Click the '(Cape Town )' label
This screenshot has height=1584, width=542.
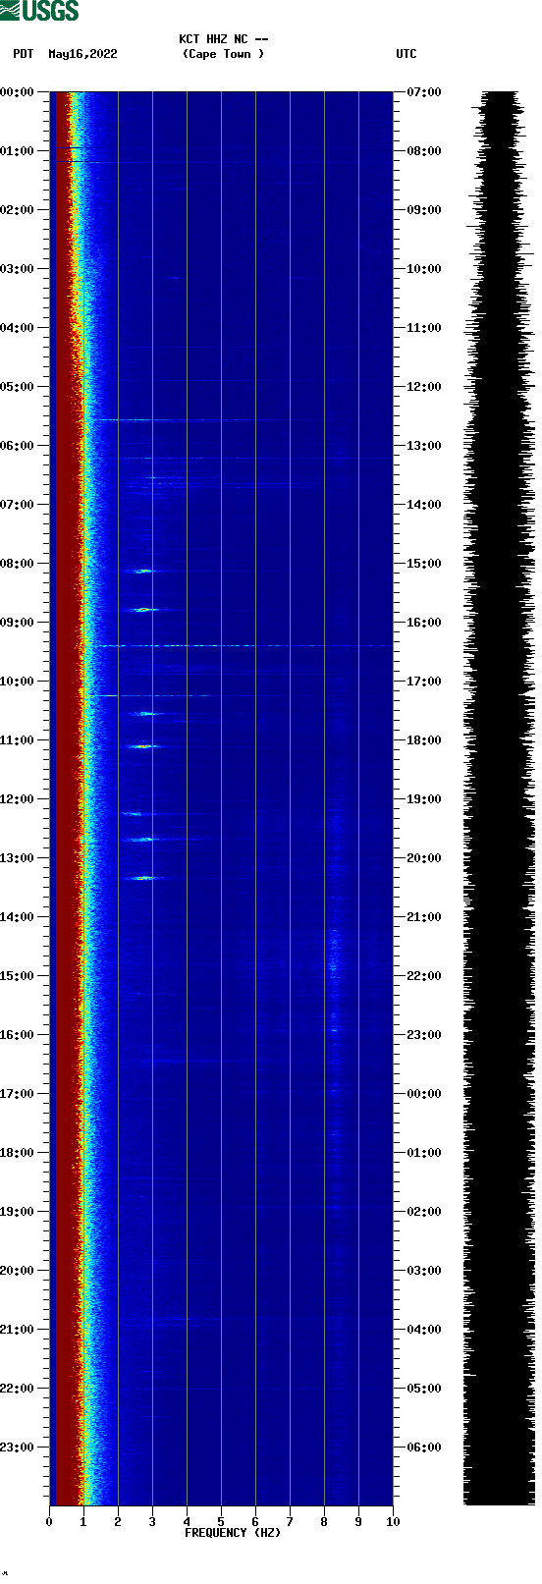224,54
